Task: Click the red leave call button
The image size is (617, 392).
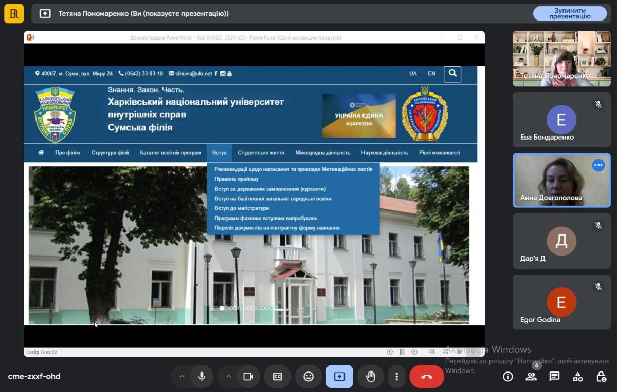Action: coord(427,377)
